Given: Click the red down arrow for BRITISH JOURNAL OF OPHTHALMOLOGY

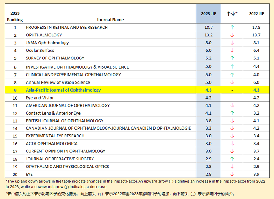Looking at the screenshot, I should pyautogui.click(x=232, y=121).
